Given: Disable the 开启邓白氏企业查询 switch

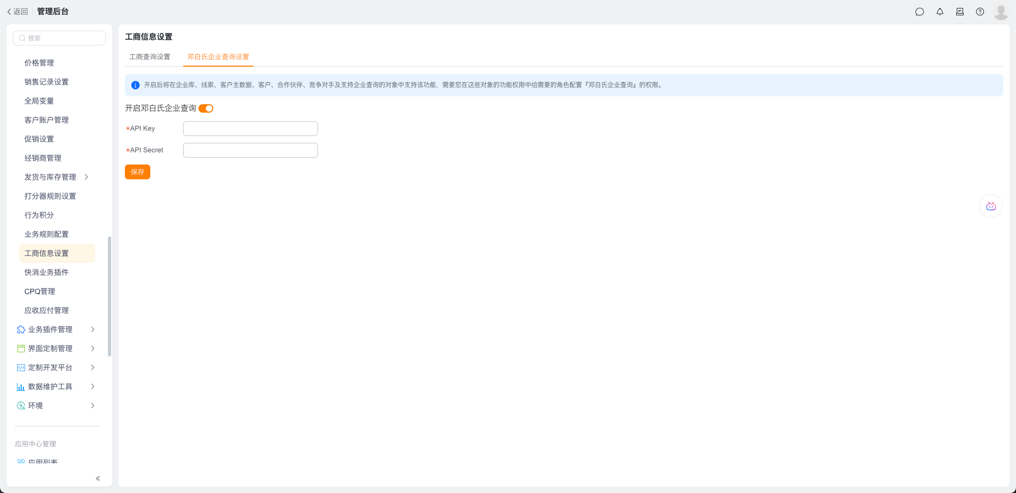Looking at the screenshot, I should click(x=206, y=108).
